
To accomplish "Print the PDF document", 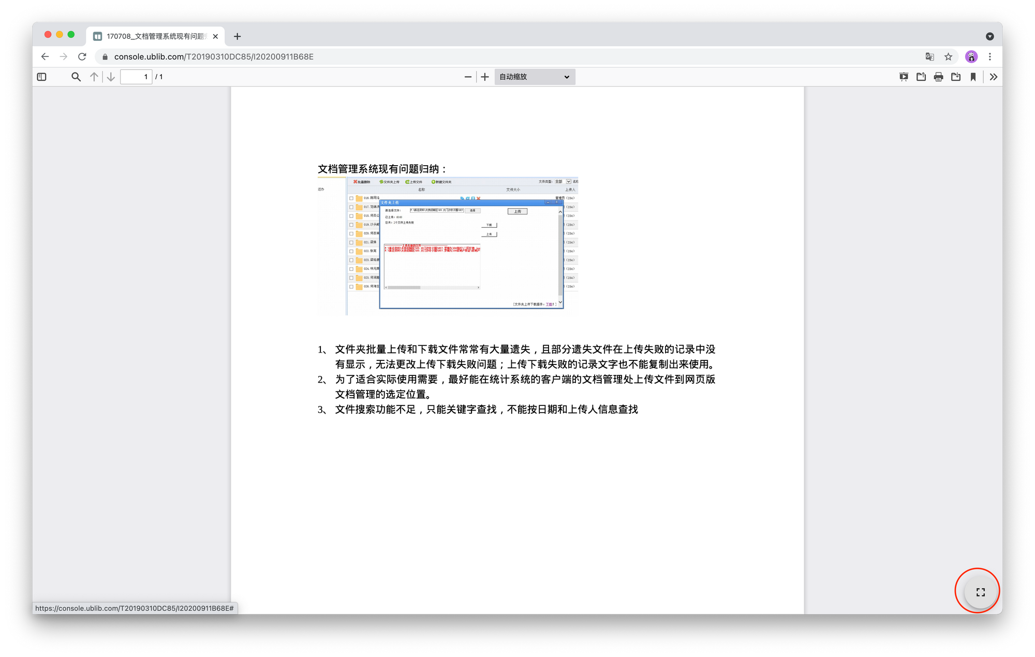I will click(x=938, y=77).
